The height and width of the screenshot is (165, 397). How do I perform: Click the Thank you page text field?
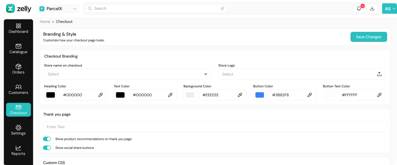215,127
